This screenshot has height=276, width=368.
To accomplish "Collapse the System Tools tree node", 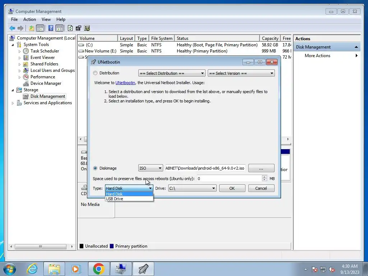I will click(x=13, y=45).
